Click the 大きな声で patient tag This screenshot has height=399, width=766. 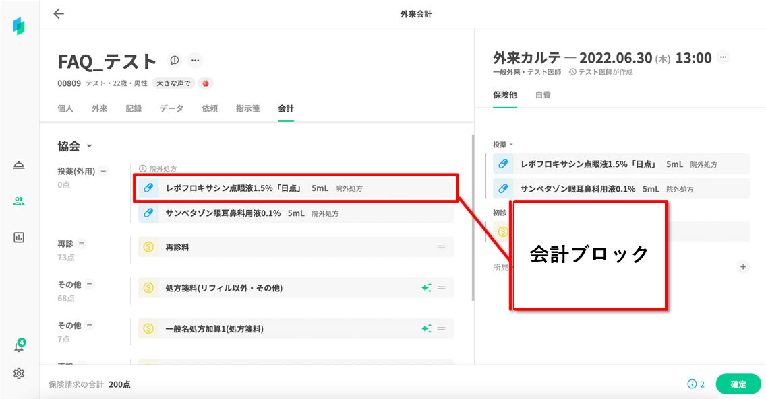click(173, 83)
